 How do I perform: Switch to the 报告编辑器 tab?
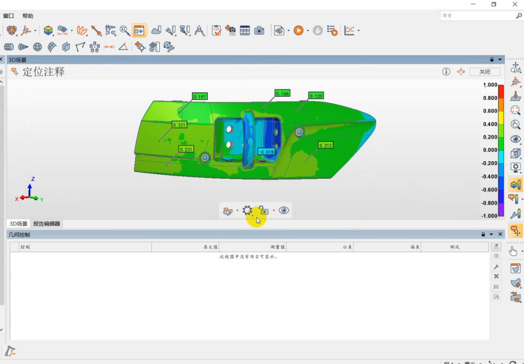coord(47,224)
